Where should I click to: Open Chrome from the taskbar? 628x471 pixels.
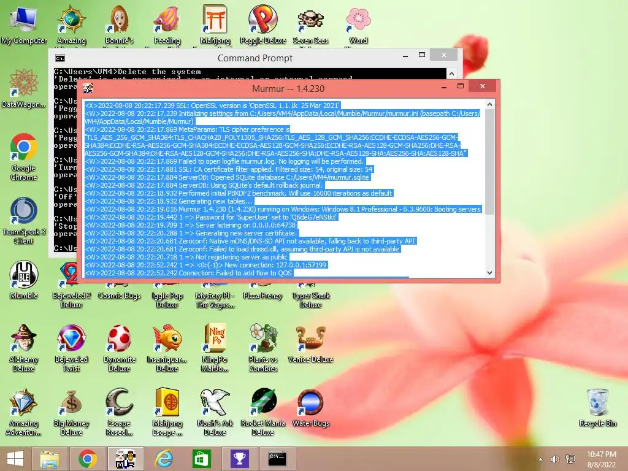pos(88,459)
